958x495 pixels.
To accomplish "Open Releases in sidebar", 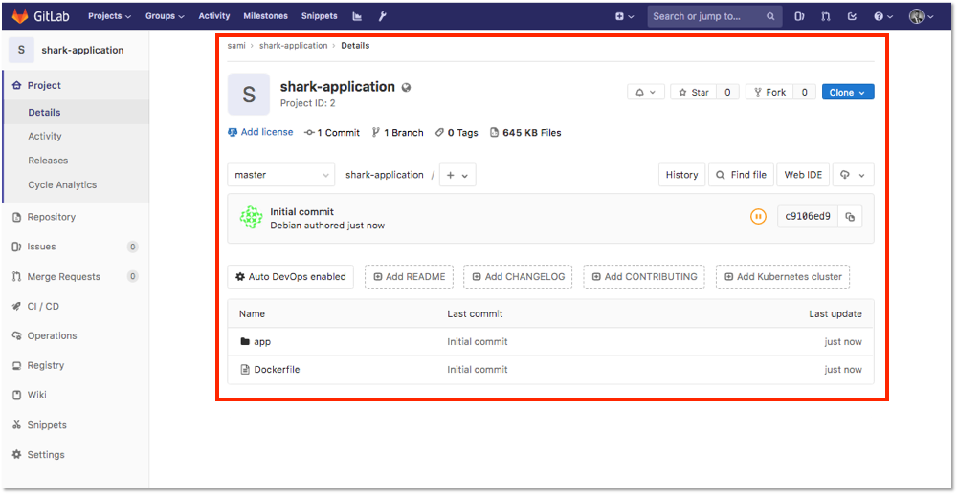I will point(48,161).
